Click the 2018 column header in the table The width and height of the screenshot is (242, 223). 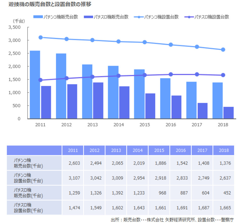tap(223, 150)
